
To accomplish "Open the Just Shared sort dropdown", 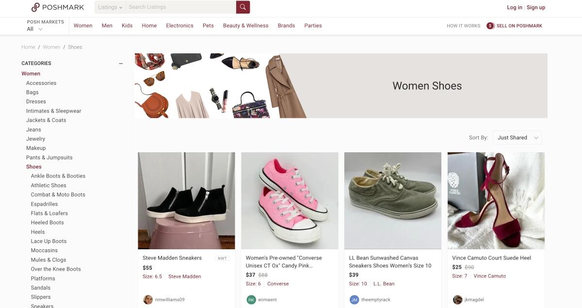I will coord(517,137).
